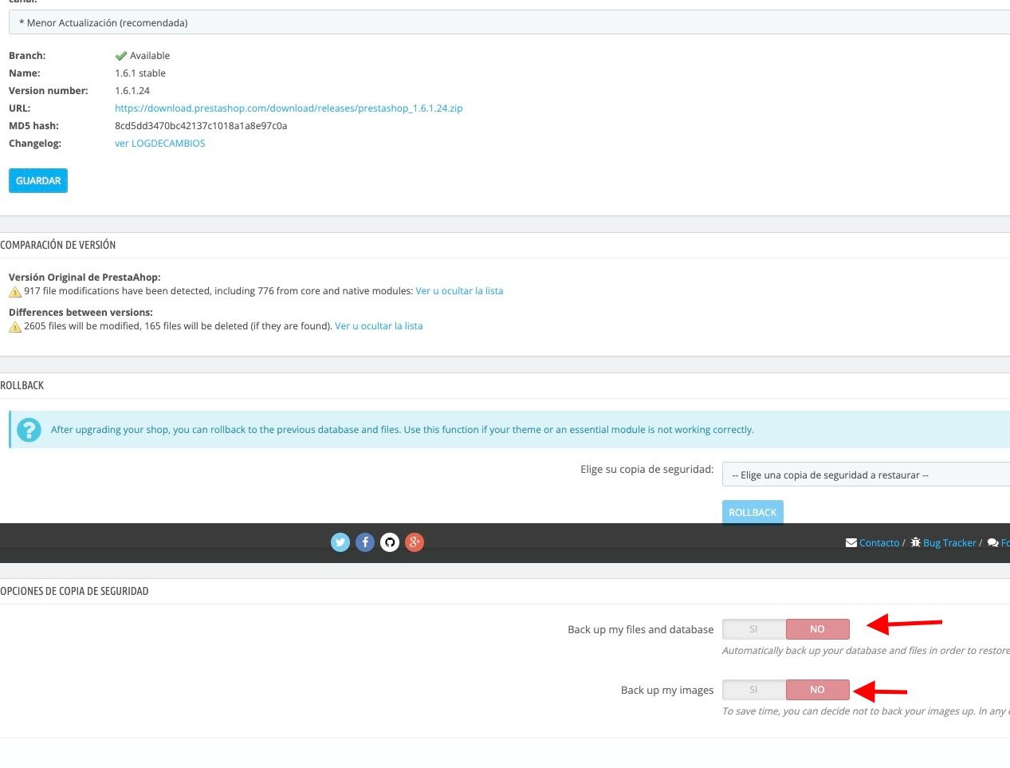Viewport: 1010px width, 768px height.
Task: Open the Facebook social icon
Action: [x=365, y=542]
